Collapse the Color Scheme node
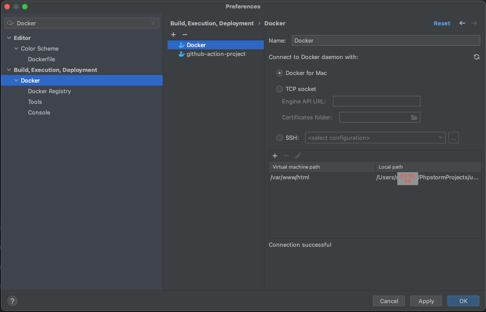 coord(16,49)
